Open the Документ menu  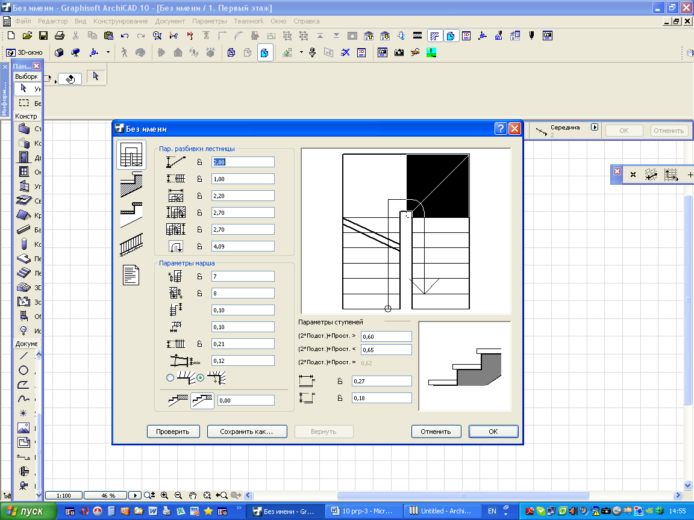[x=170, y=21]
